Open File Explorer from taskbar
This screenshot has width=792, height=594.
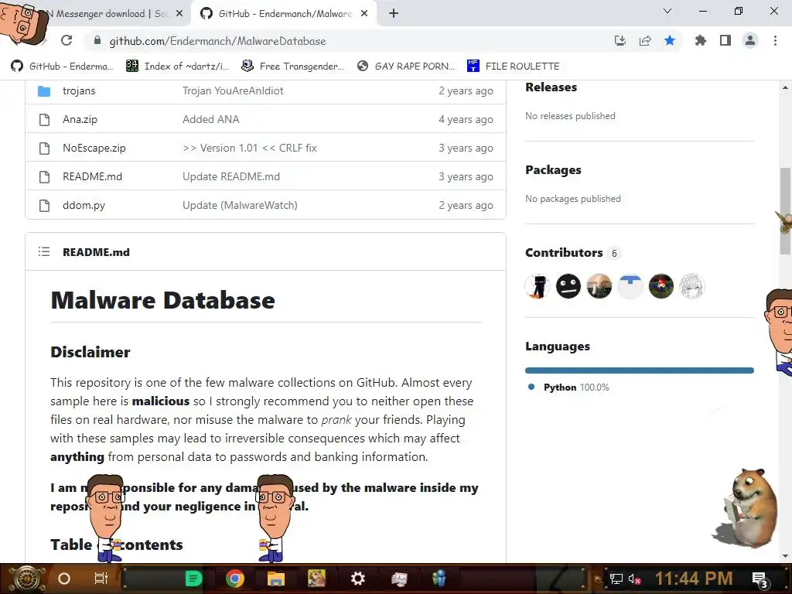[x=276, y=579]
